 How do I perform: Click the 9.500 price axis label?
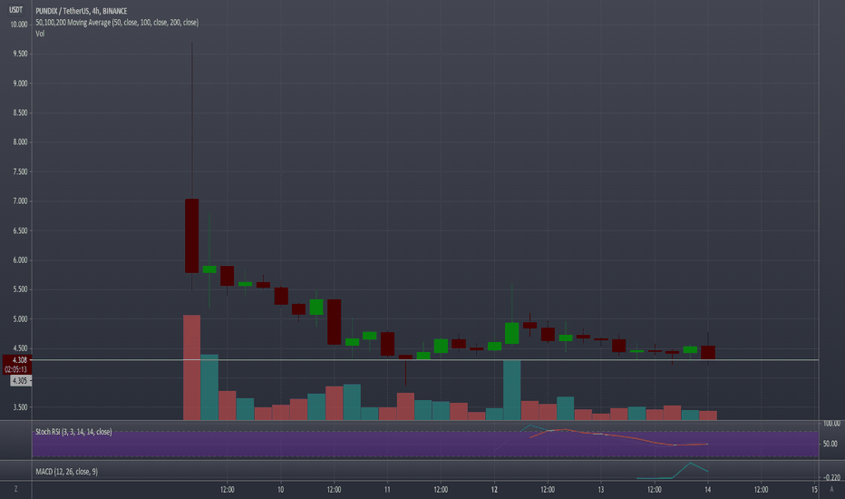point(20,54)
